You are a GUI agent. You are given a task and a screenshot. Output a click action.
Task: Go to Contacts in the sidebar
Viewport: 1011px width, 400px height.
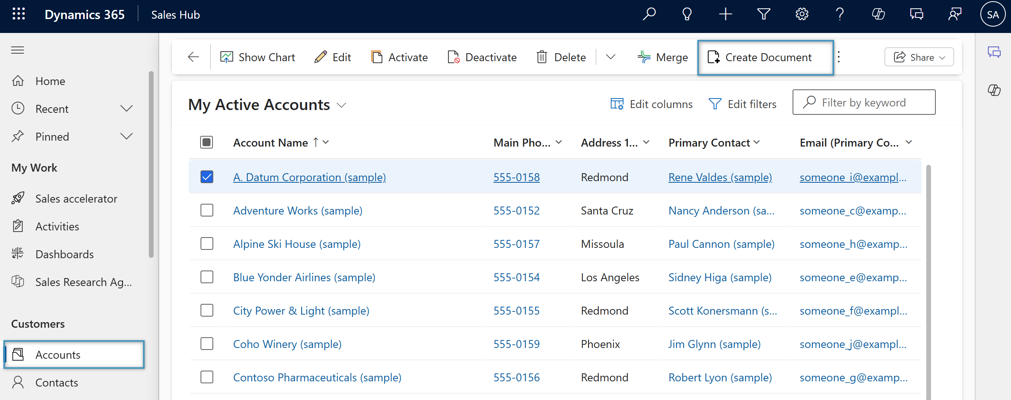click(56, 383)
